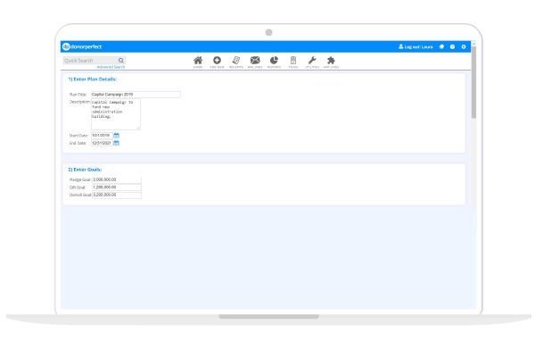Click the Plan Title field

(x=136, y=95)
